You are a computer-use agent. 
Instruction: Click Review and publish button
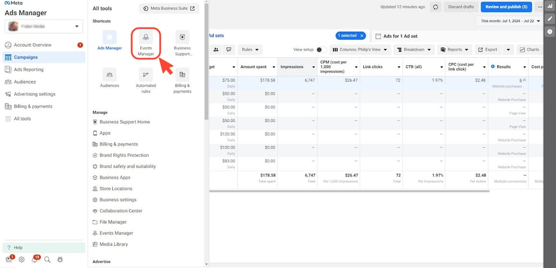tap(506, 7)
